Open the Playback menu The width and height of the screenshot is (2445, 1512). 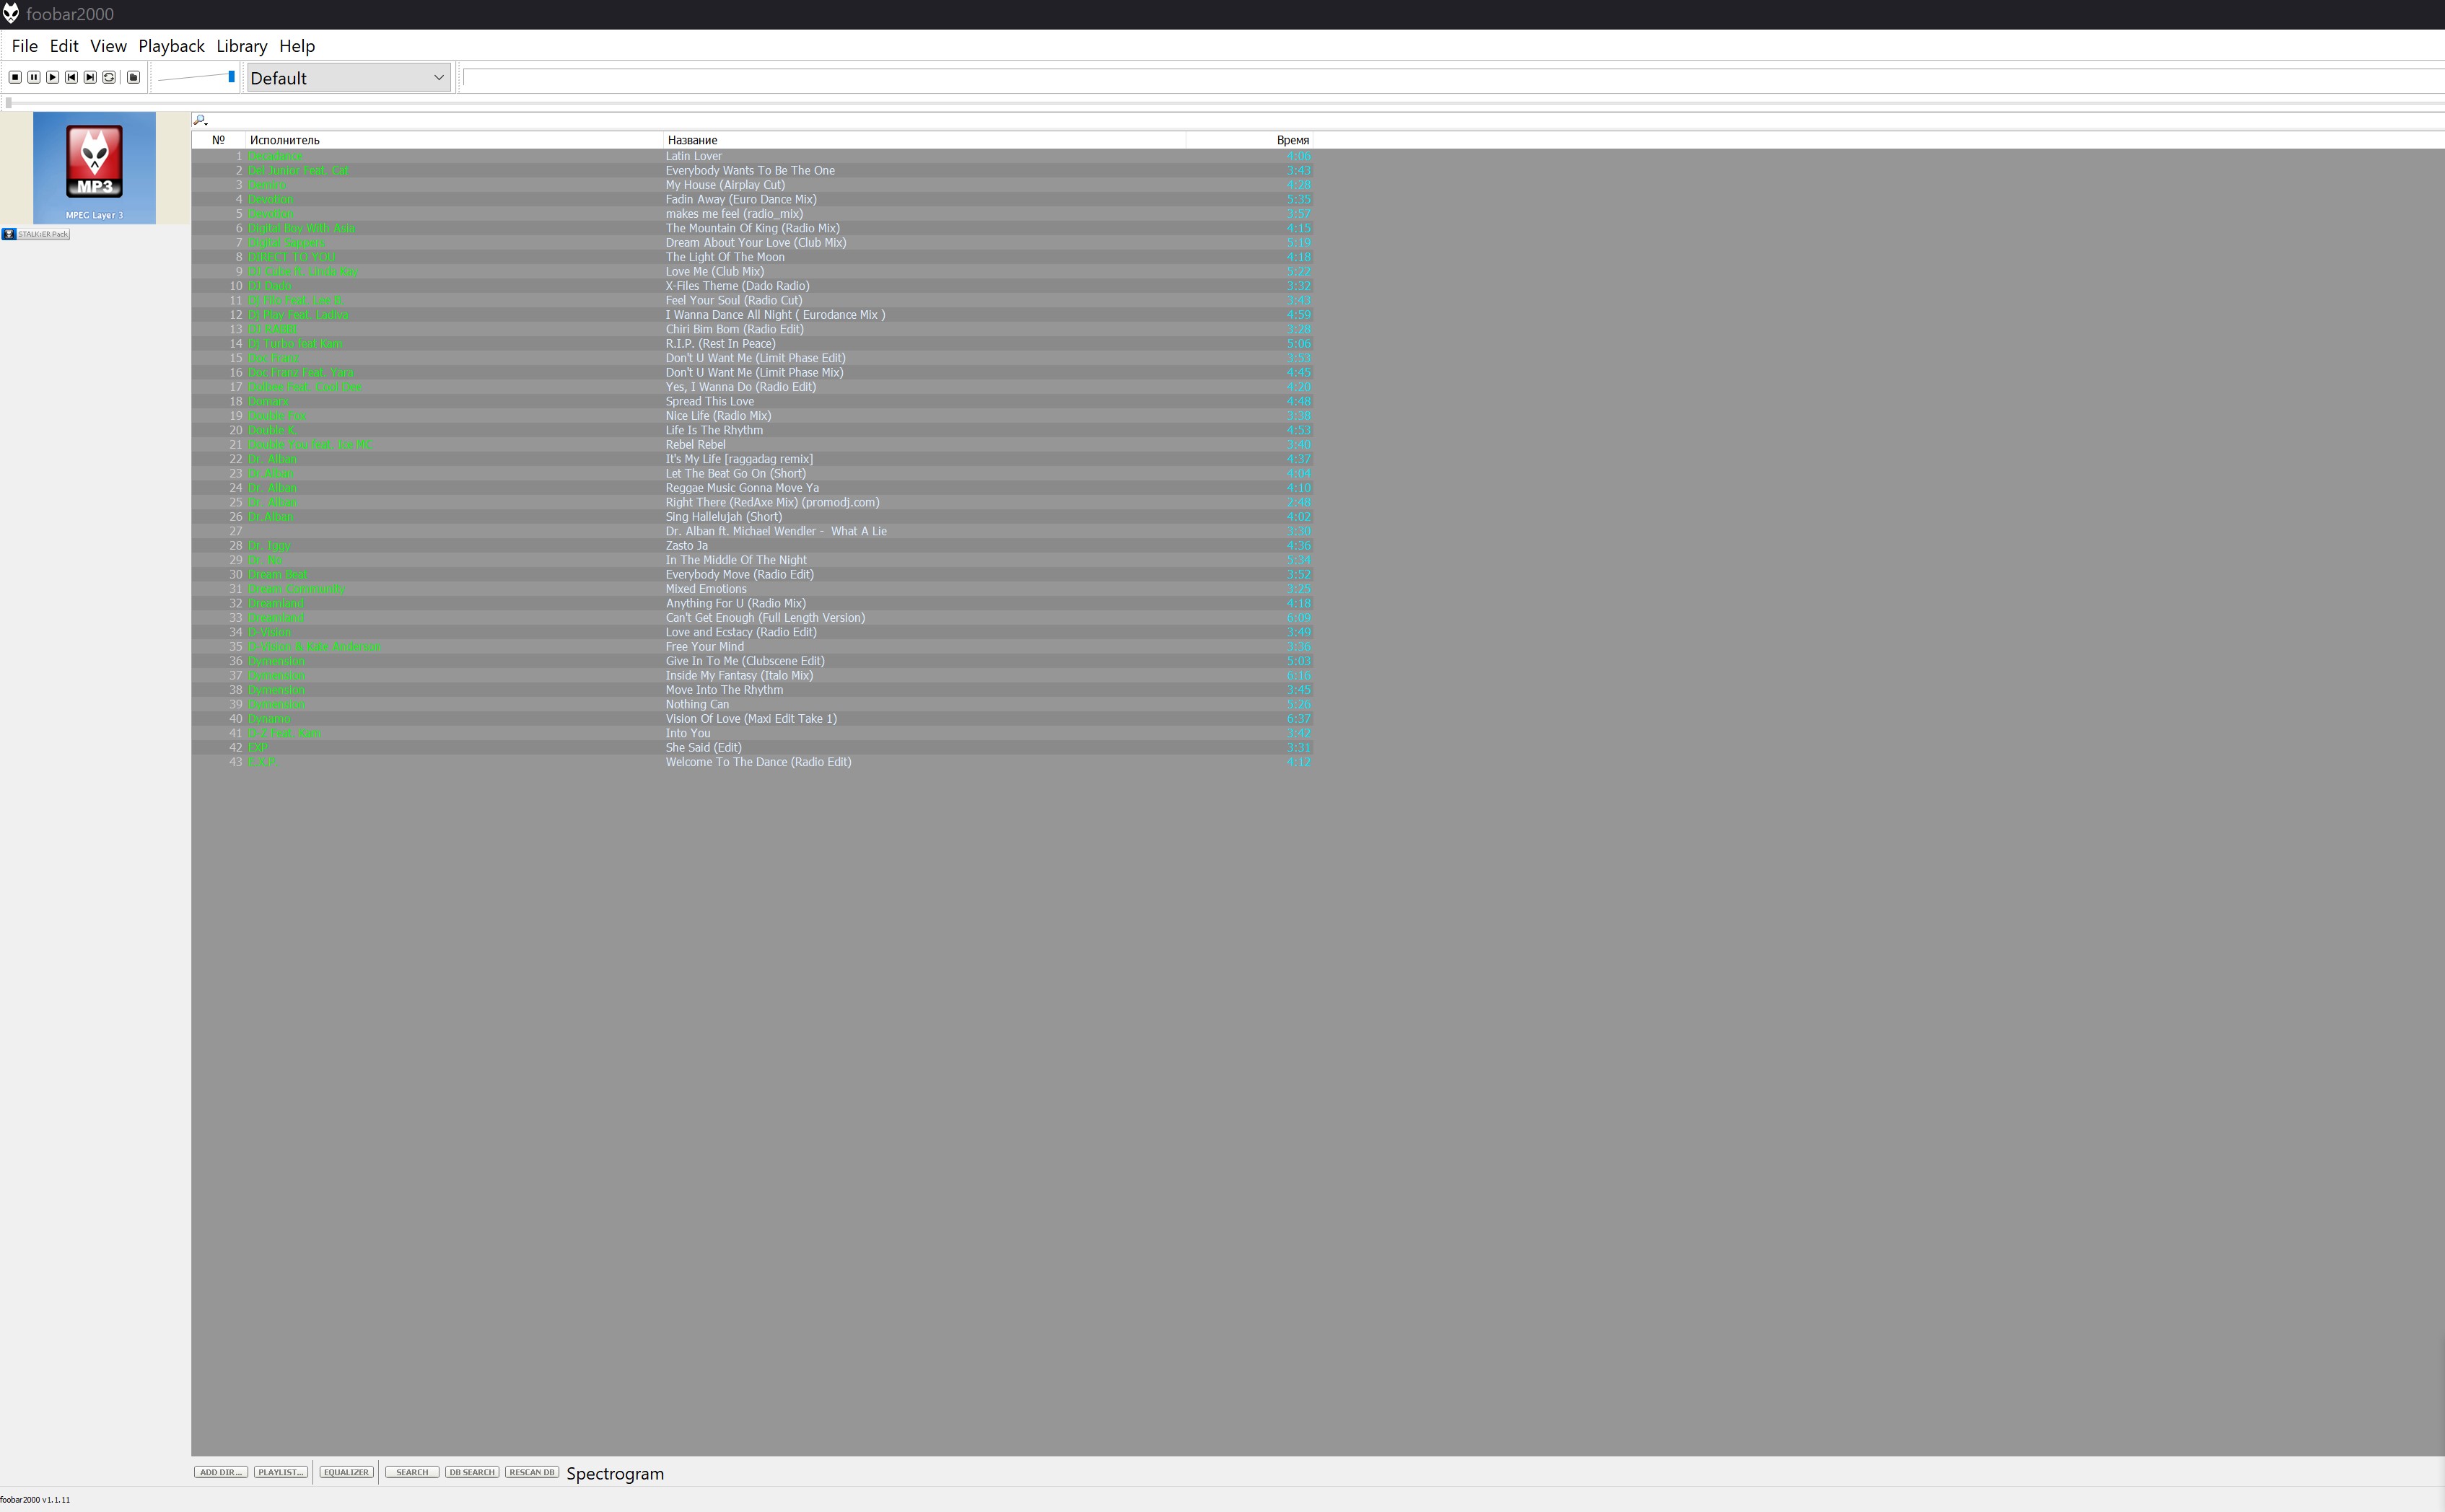point(171,46)
